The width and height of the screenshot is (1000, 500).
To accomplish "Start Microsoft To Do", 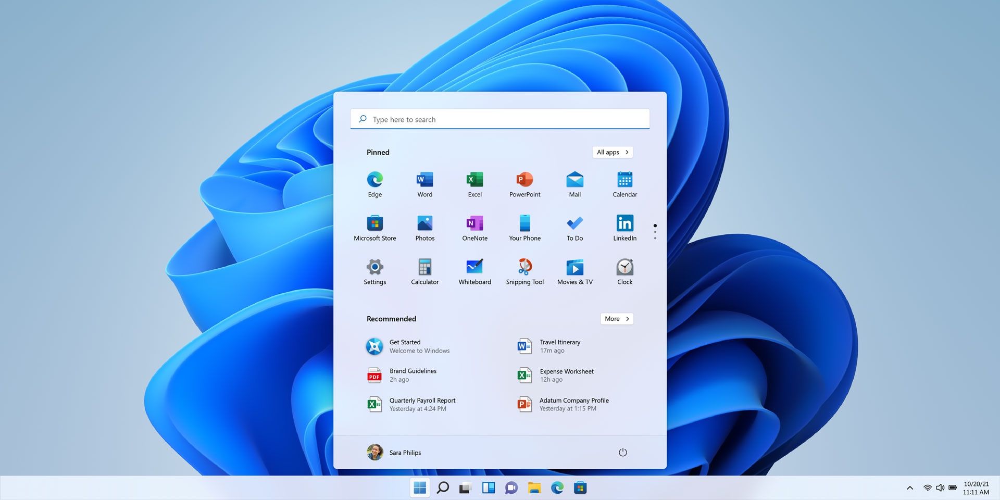I will pos(574,224).
